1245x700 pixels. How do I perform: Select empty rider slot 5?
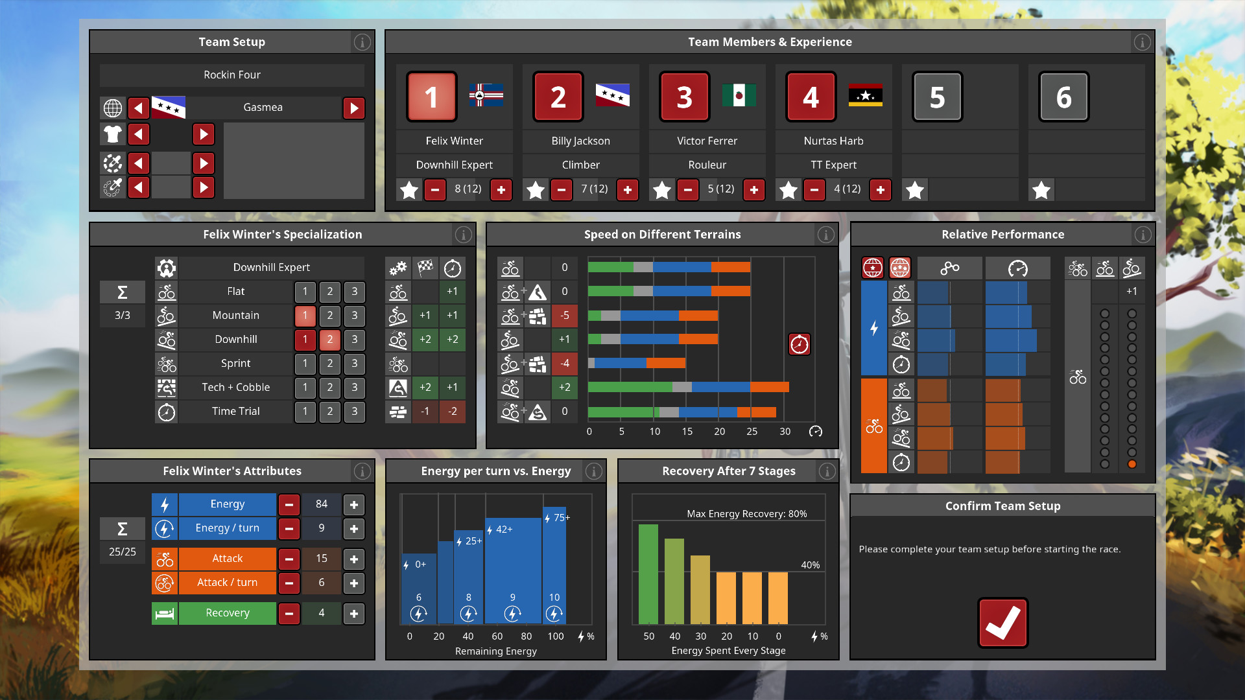click(937, 97)
